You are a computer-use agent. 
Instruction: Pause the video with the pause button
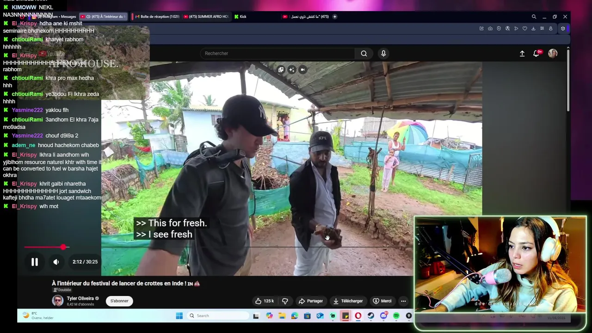(34, 262)
